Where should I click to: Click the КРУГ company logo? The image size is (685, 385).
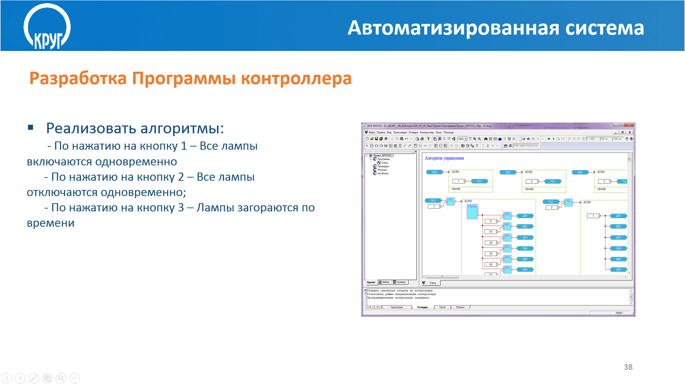click(47, 26)
